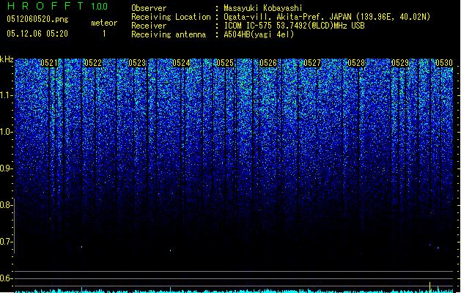Click the Receiver label

click(x=149, y=26)
